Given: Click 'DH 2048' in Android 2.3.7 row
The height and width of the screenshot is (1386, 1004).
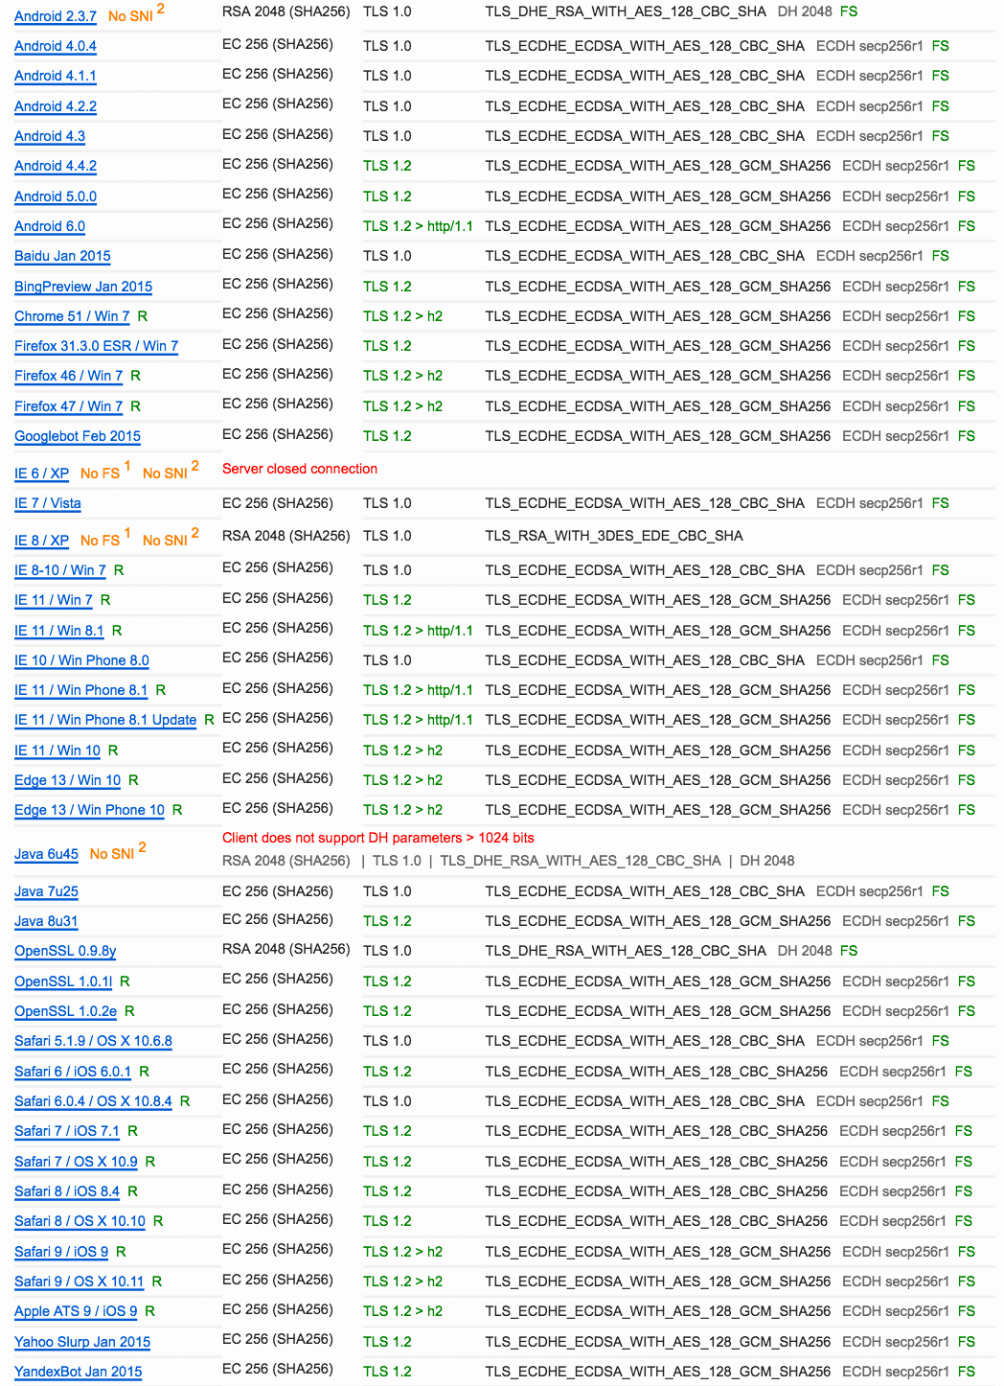Looking at the screenshot, I should tap(805, 12).
